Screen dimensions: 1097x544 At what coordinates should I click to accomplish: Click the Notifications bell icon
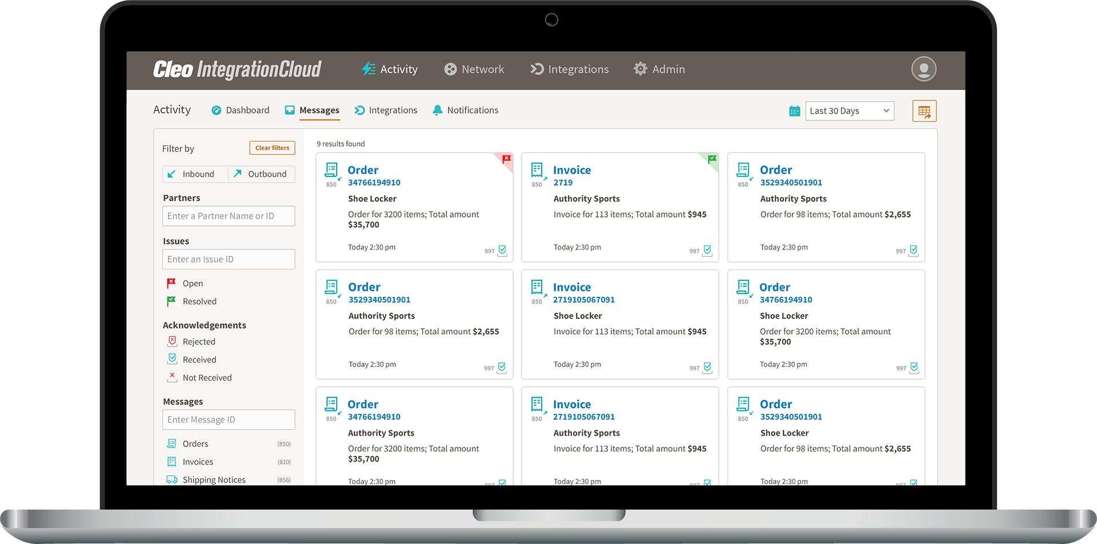point(438,110)
